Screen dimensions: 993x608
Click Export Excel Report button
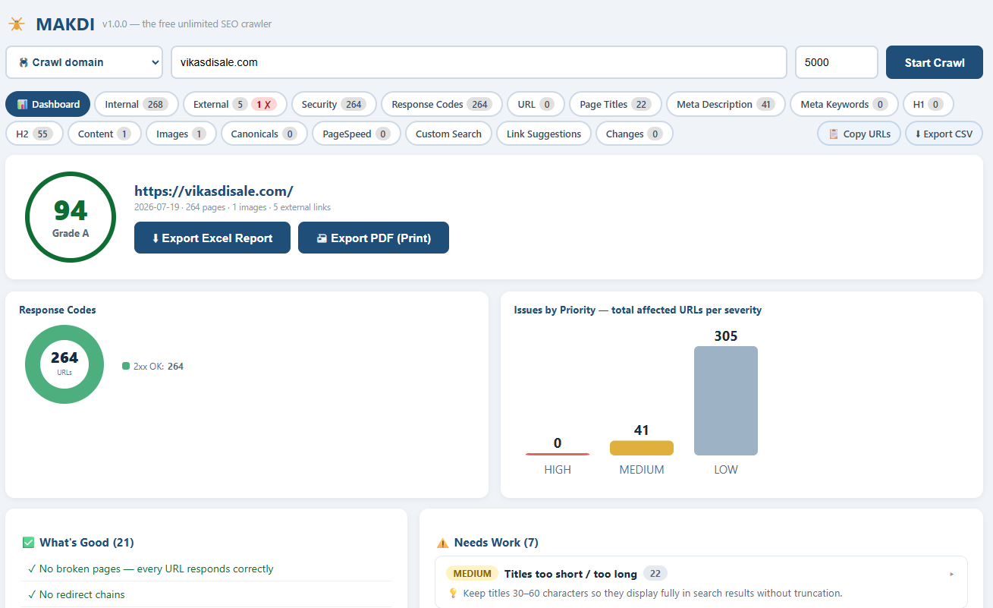tap(212, 238)
